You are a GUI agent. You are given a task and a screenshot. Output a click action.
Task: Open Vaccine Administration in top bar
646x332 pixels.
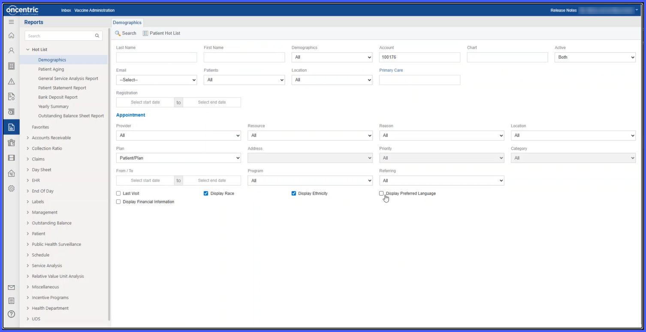point(94,10)
